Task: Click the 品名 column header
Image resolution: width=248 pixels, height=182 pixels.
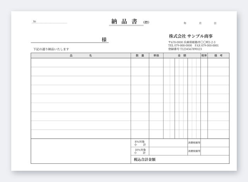Action: [81, 55]
